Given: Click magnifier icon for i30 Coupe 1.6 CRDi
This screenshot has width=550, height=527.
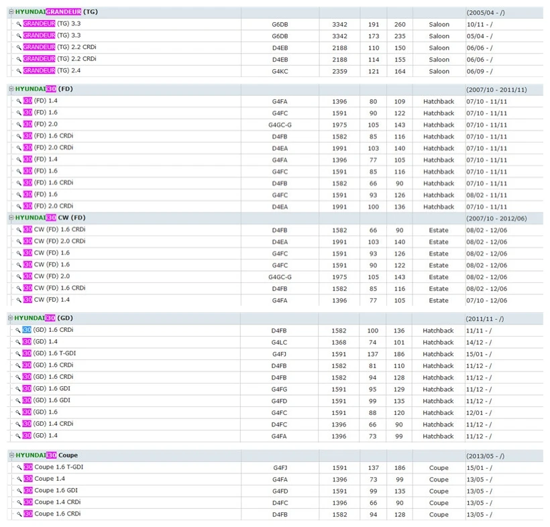Looking at the screenshot, I should (19, 514).
